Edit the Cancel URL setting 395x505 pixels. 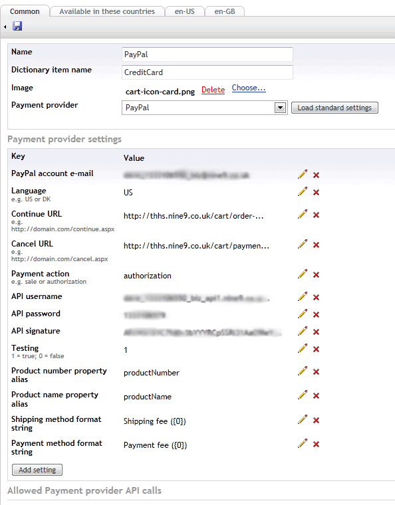click(x=302, y=244)
